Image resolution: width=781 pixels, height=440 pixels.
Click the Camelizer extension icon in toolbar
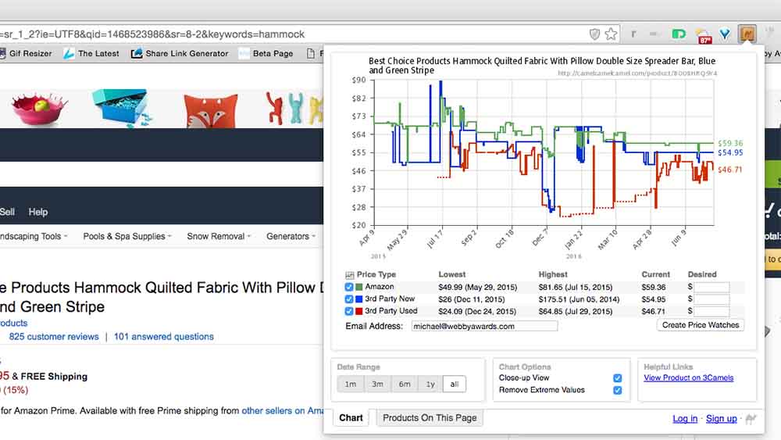pos(747,34)
